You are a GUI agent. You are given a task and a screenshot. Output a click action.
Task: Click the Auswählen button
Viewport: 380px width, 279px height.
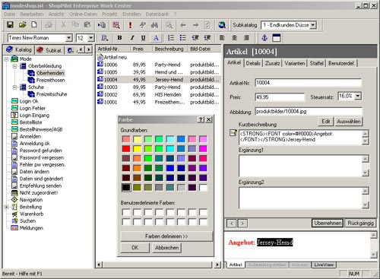(349, 122)
